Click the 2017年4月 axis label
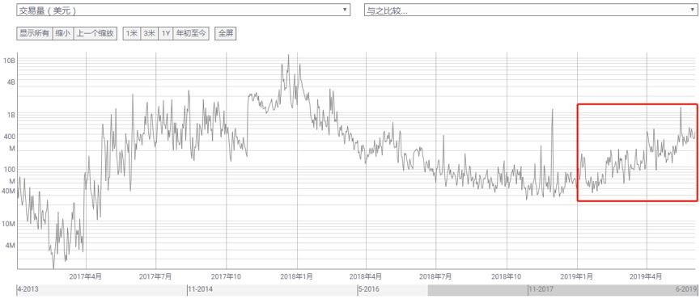This screenshot has width=700, height=299. click(86, 276)
